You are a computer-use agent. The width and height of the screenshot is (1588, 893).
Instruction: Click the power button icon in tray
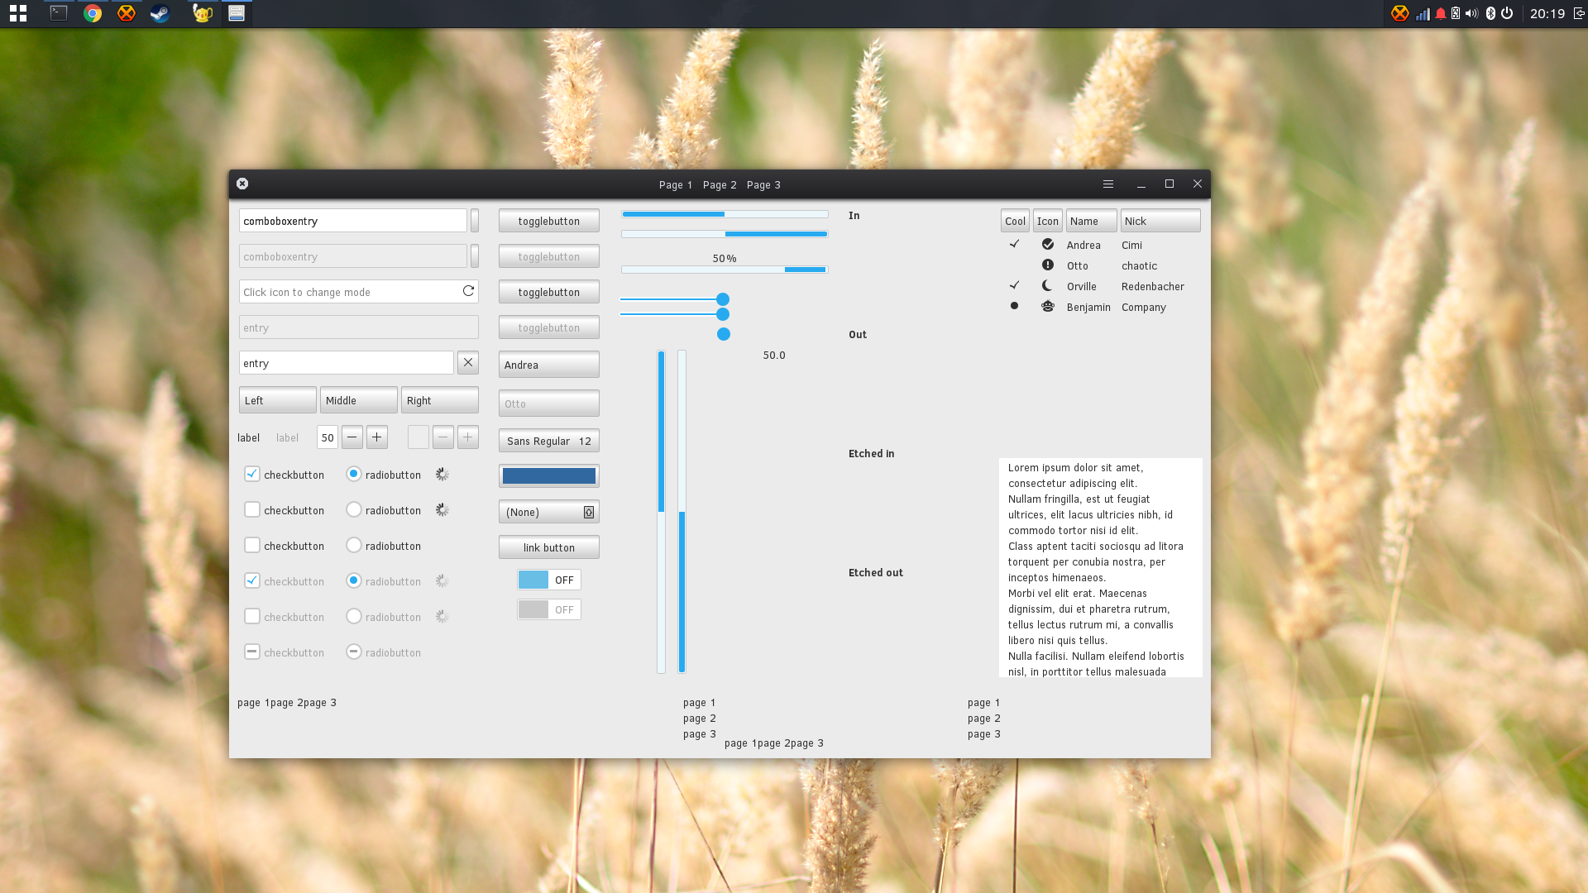pyautogui.click(x=1507, y=13)
